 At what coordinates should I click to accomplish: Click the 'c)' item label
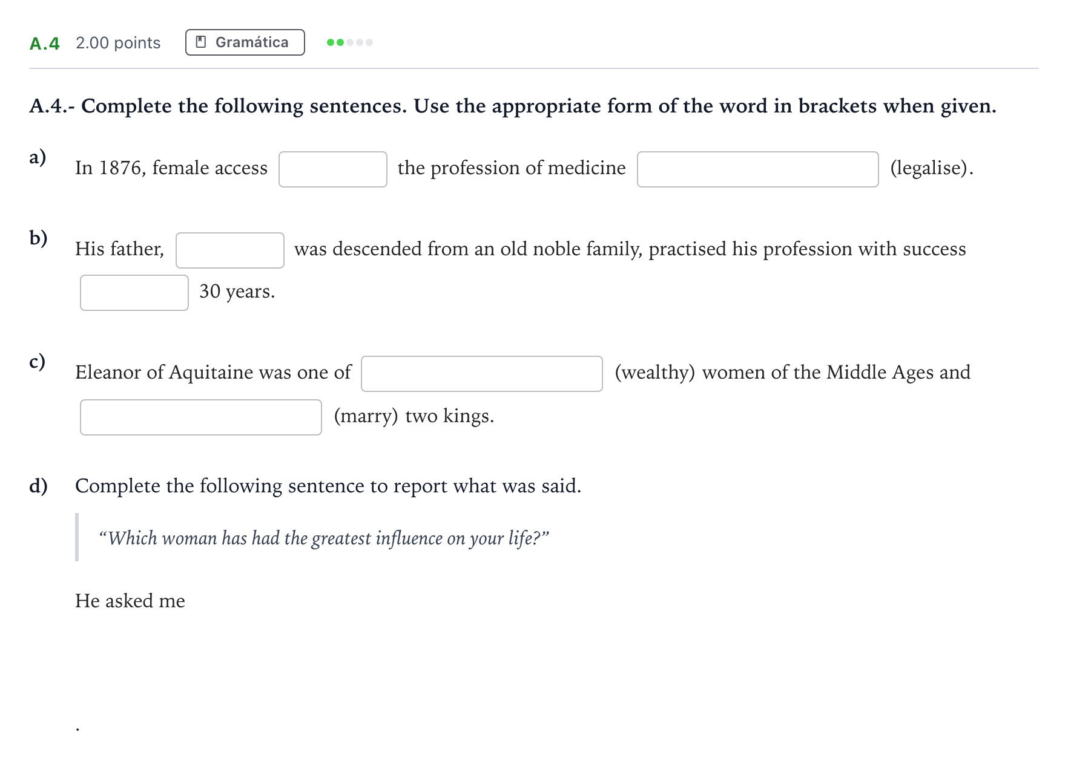37,362
